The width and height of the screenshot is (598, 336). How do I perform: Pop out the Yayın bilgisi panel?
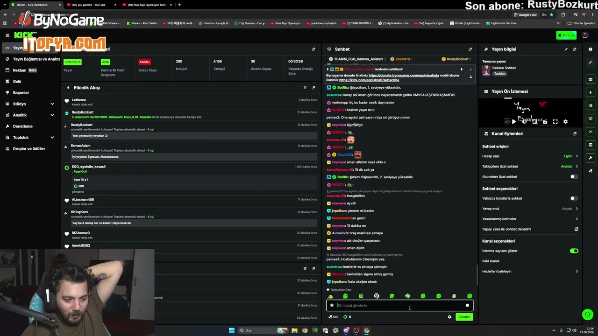(x=575, y=49)
